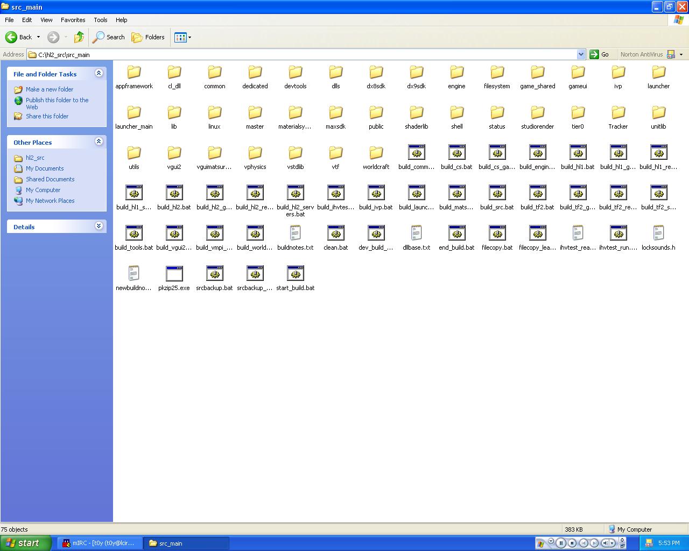This screenshot has width=689, height=551.
Task: Click the buildnotes.txt file icon
Action: pyautogui.click(x=295, y=234)
